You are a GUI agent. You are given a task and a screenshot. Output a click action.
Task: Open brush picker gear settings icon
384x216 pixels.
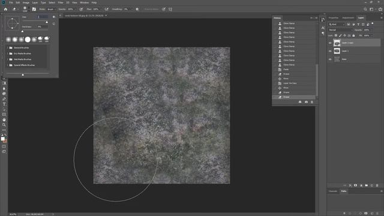click(54, 17)
